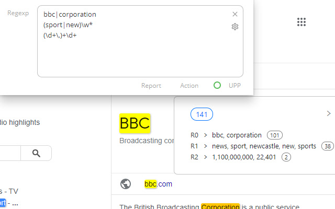335x209 pixels.
Task: Expand the R2 row chevron
Action: coord(206,157)
